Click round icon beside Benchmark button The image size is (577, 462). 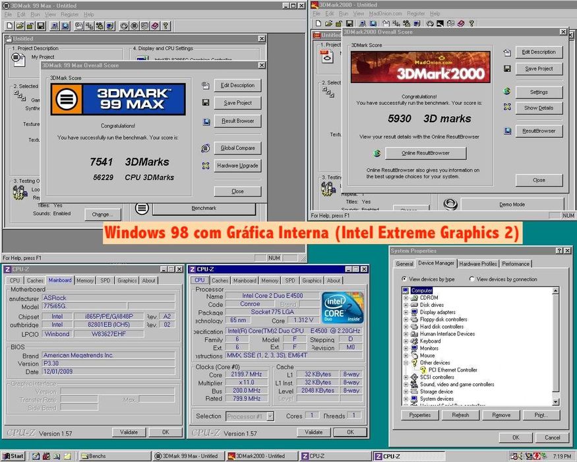click(142, 209)
